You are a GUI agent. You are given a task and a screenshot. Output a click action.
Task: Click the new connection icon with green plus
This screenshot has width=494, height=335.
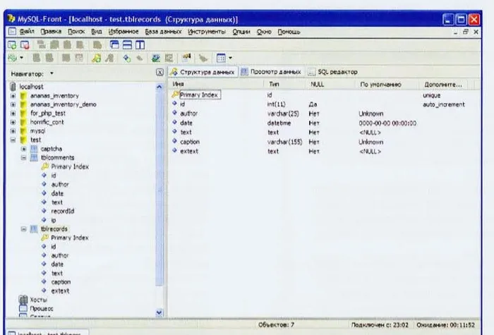12,45
